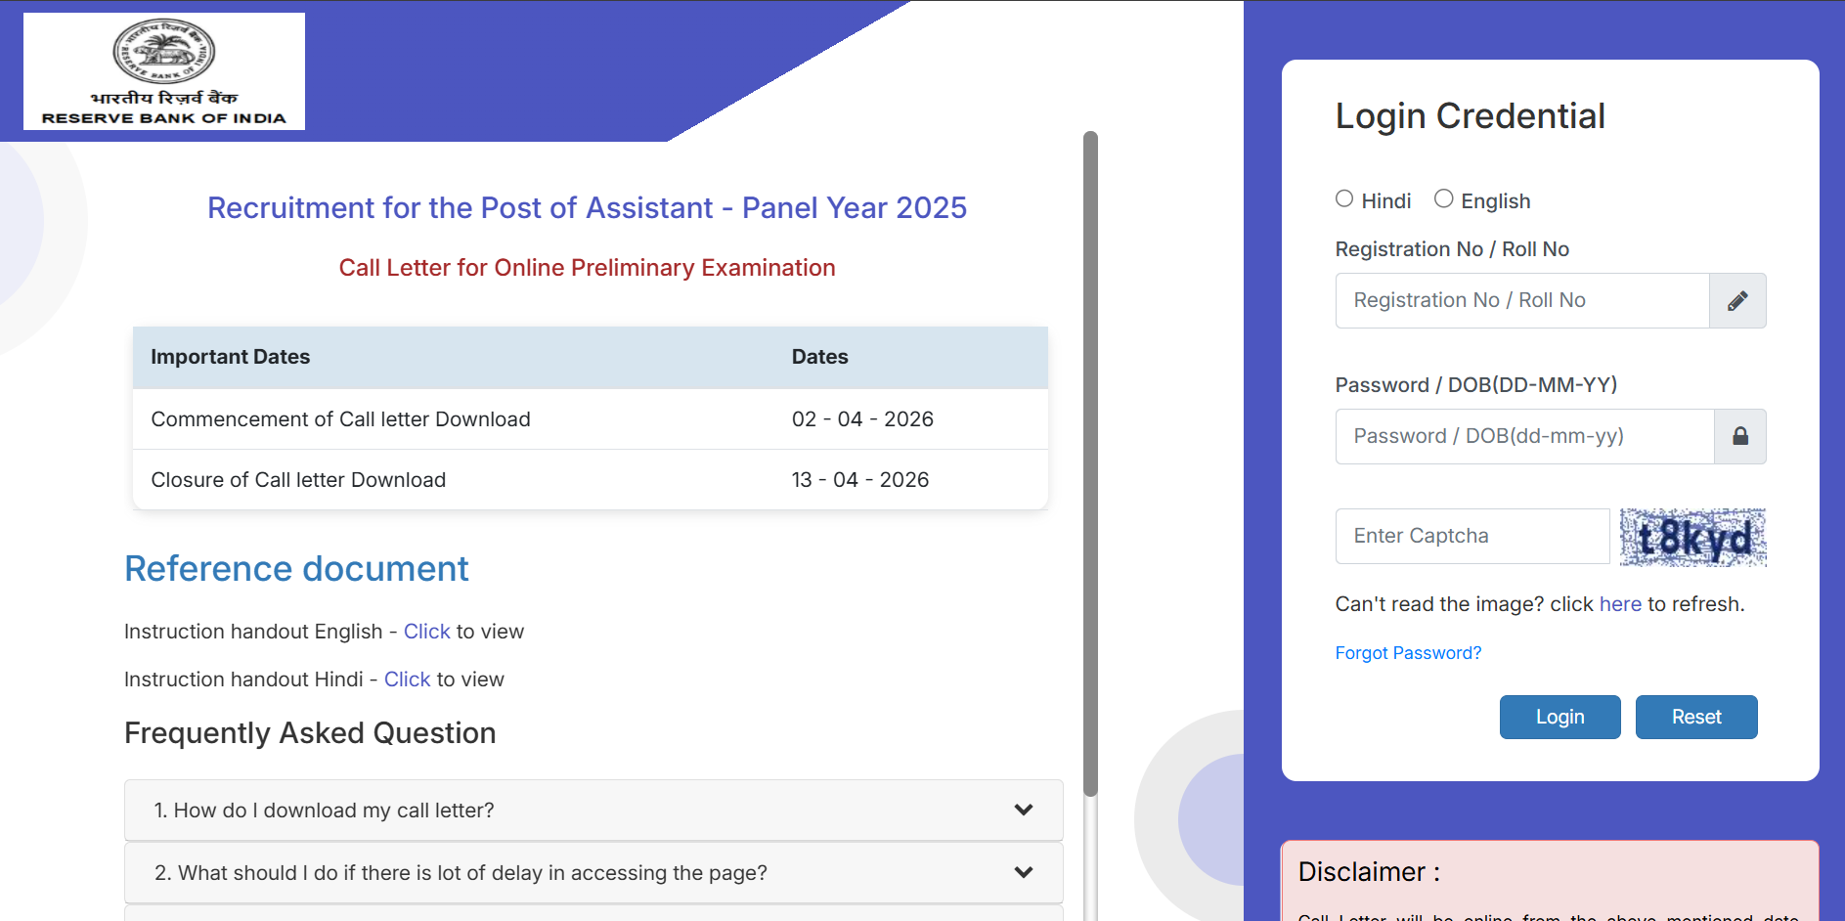The image size is (1845, 921).
Task: Click the lock icon beside Password field
Action: [1740, 436]
